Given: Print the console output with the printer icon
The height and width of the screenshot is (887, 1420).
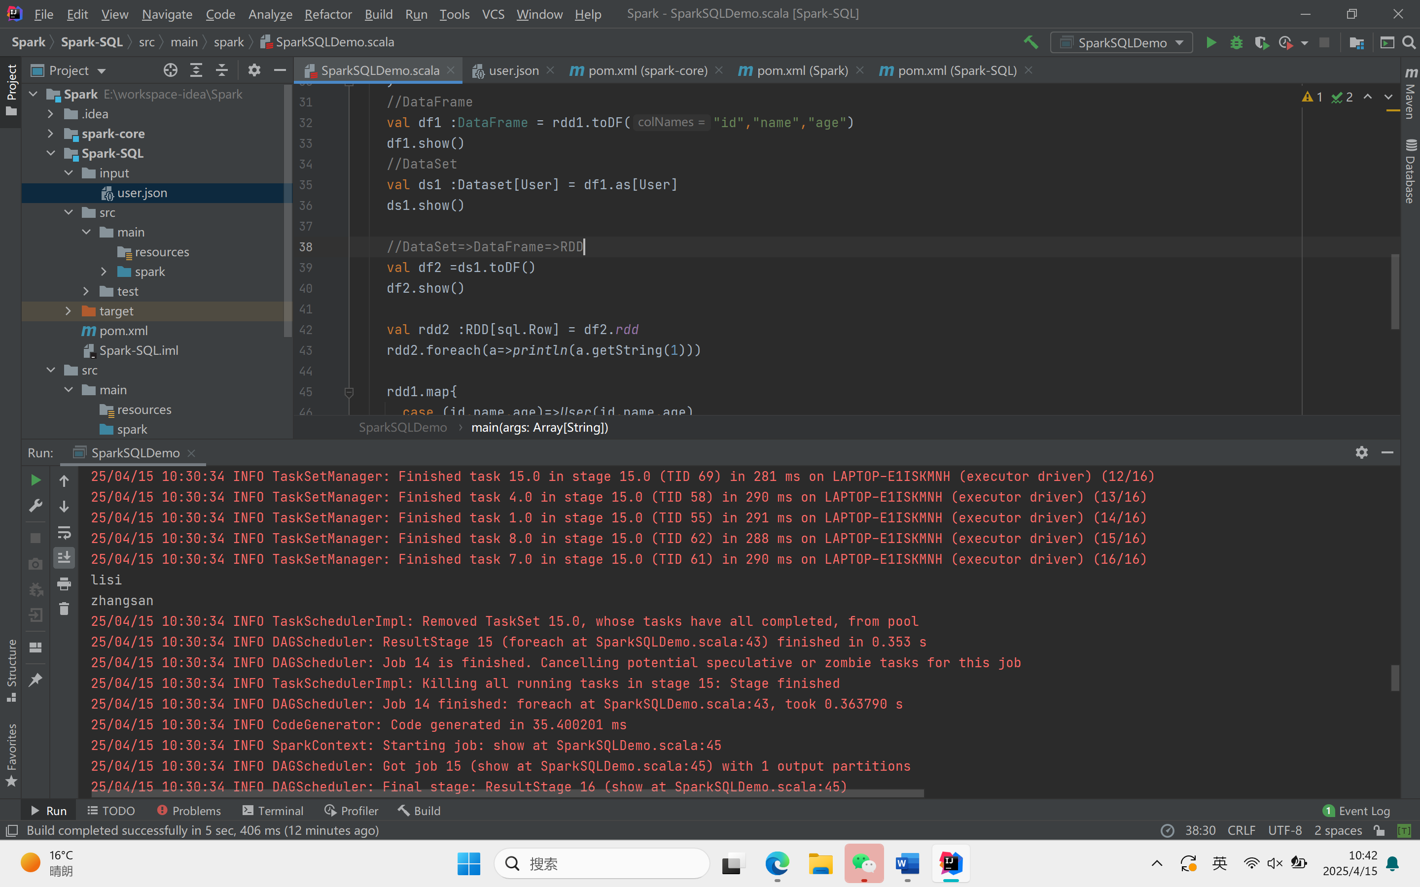Looking at the screenshot, I should tap(64, 584).
